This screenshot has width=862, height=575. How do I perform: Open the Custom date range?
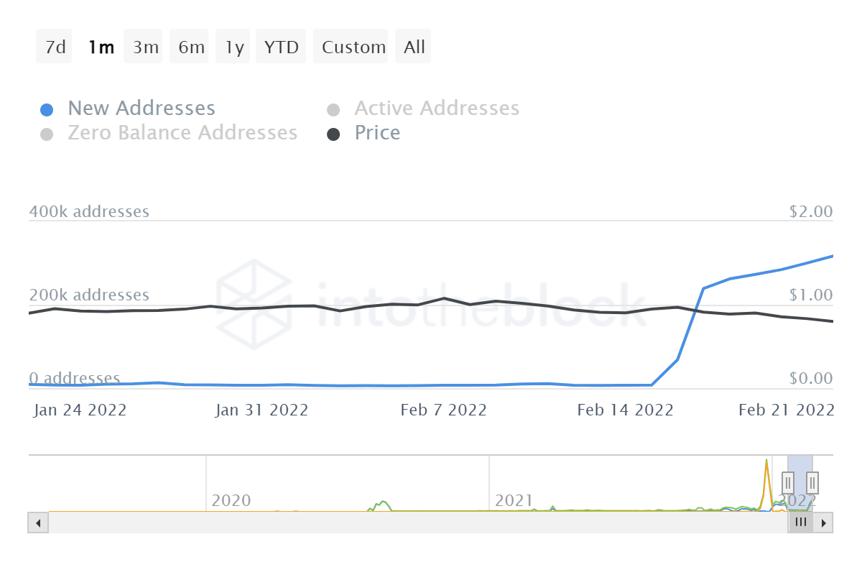click(x=351, y=46)
